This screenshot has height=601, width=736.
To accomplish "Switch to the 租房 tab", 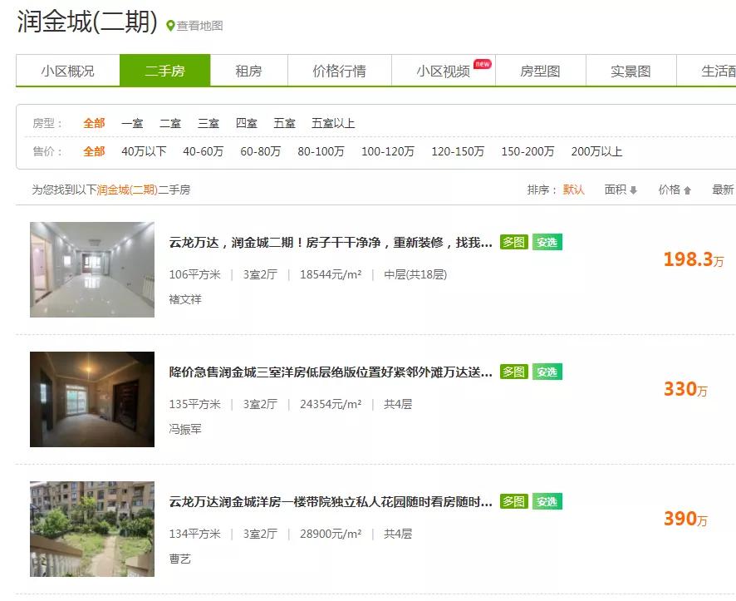I will click(247, 71).
